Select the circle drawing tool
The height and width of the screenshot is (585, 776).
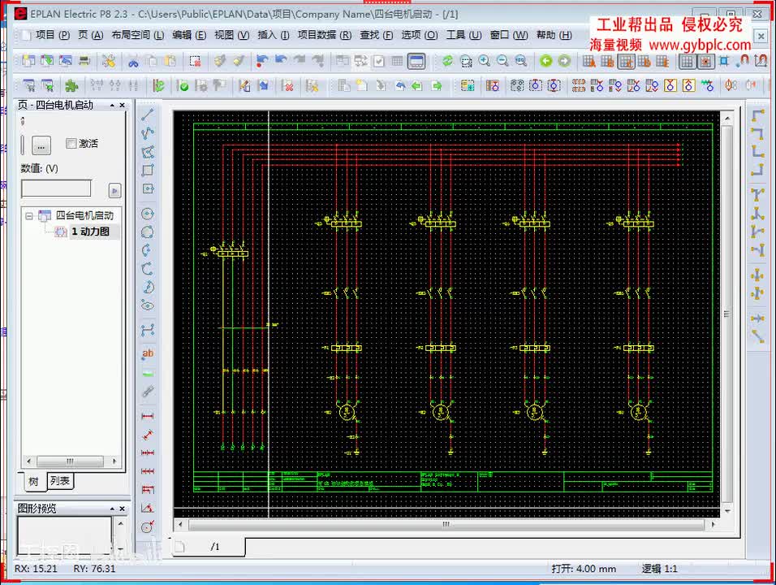point(148,232)
